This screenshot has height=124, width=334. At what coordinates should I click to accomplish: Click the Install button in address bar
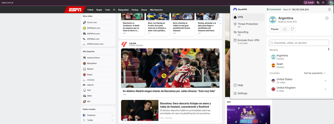pyautogui.click(x=309, y=3)
